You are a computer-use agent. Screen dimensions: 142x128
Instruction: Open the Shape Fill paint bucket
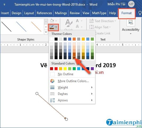[x=52, y=21]
